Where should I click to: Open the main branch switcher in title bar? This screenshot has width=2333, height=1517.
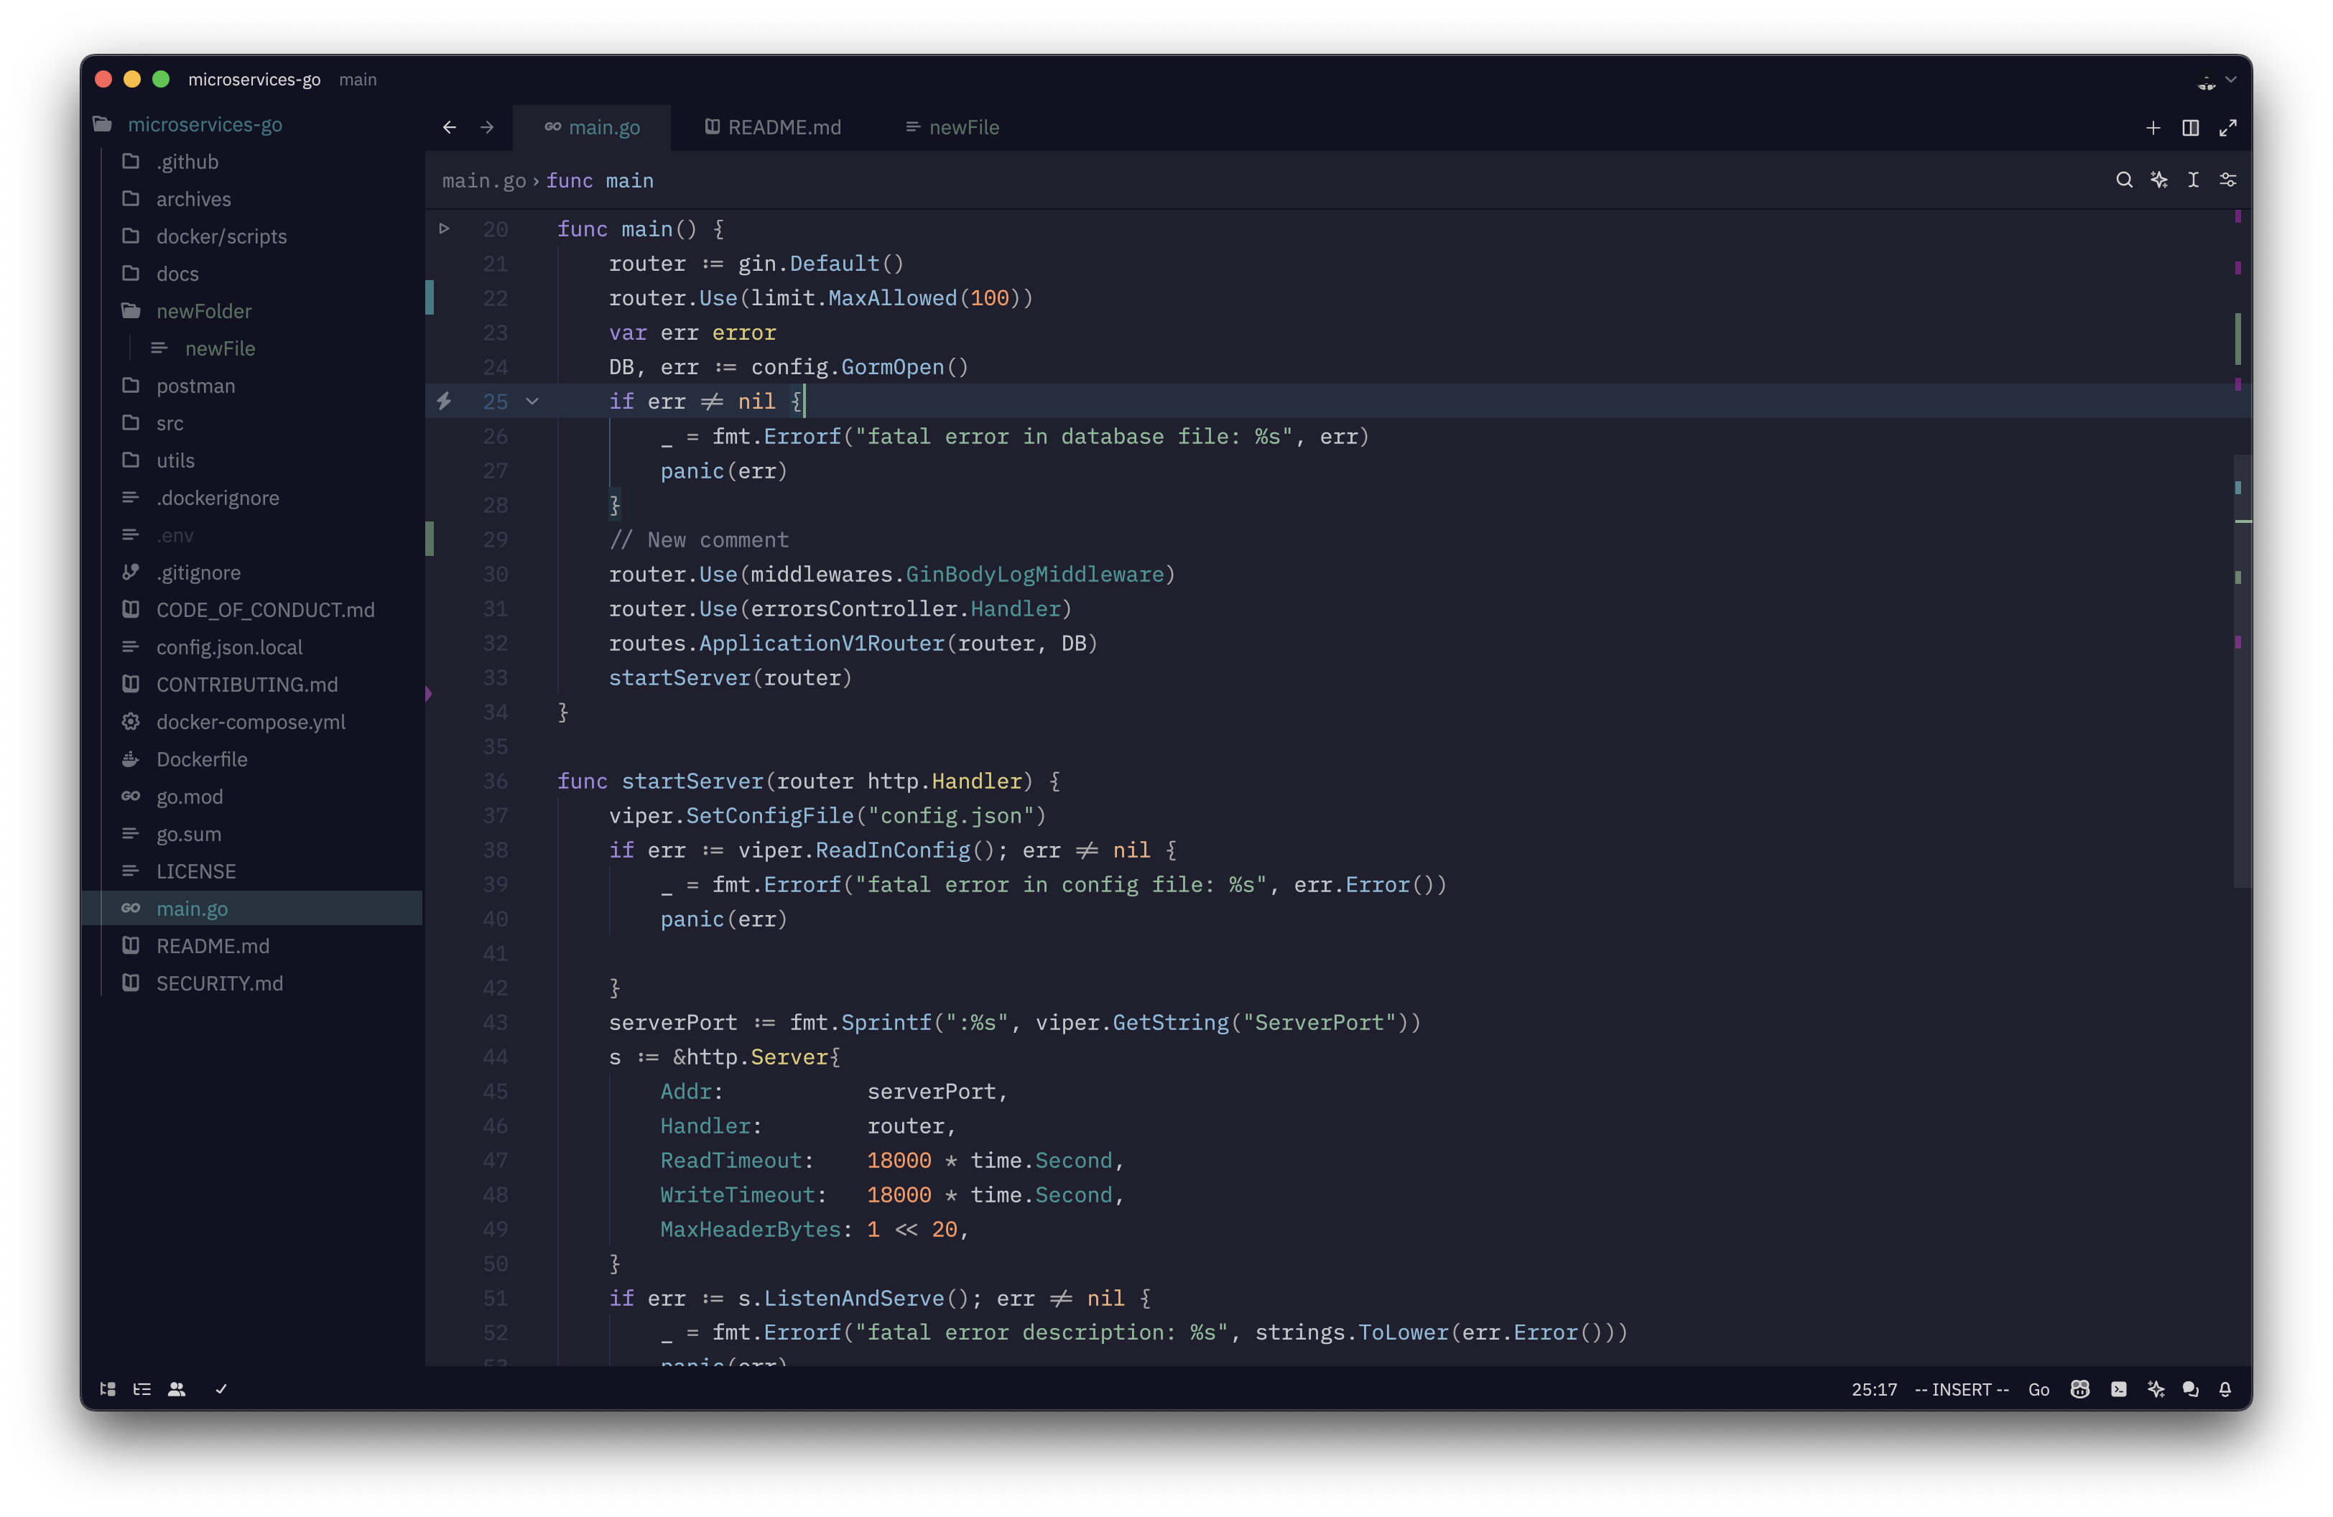(358, 80)
